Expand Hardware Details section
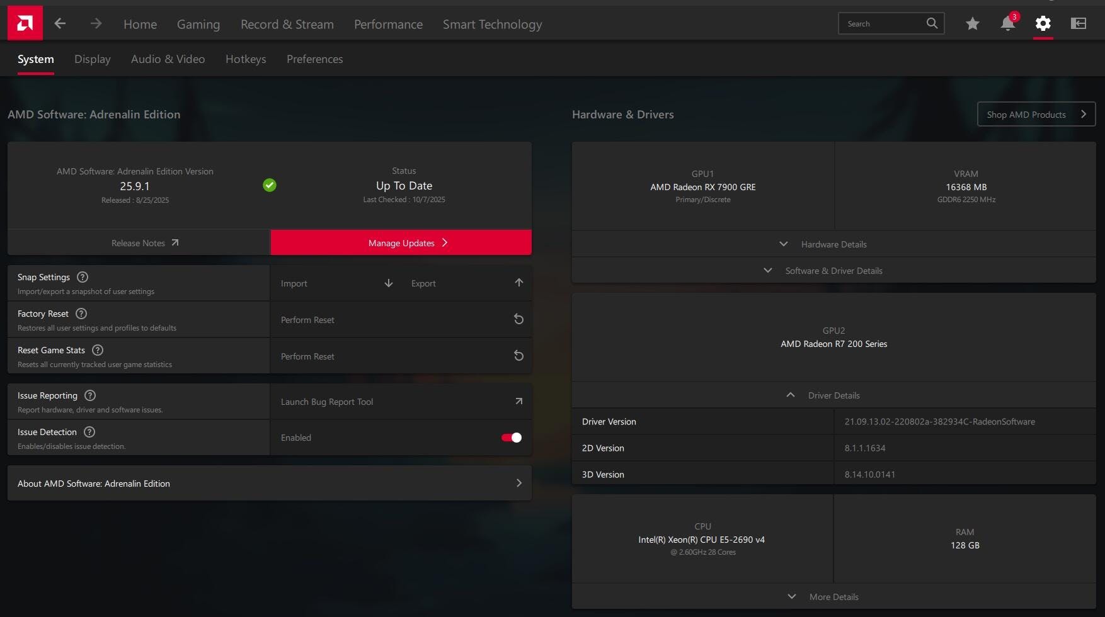The height and width of the screenshot is (617, 1105). point(833,244)
